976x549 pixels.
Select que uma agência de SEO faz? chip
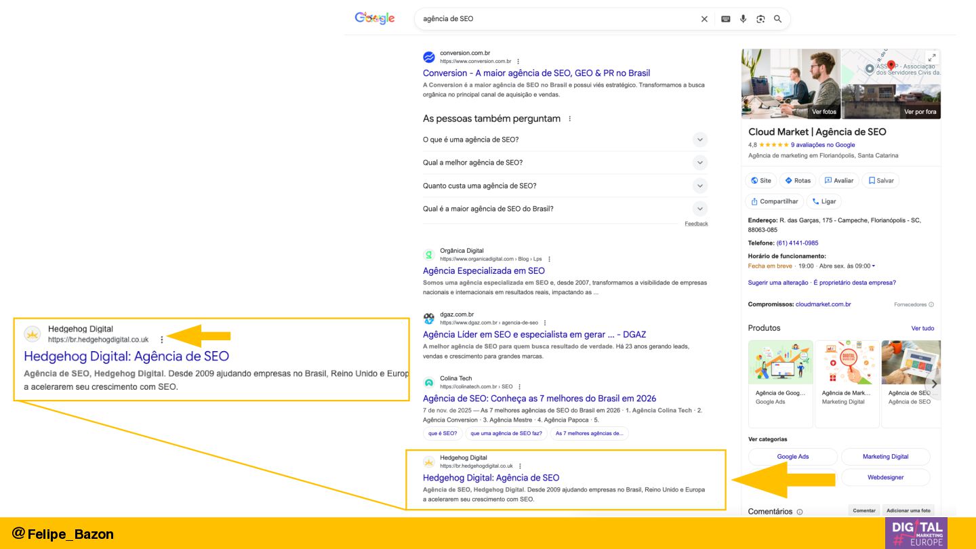(506, 434)
